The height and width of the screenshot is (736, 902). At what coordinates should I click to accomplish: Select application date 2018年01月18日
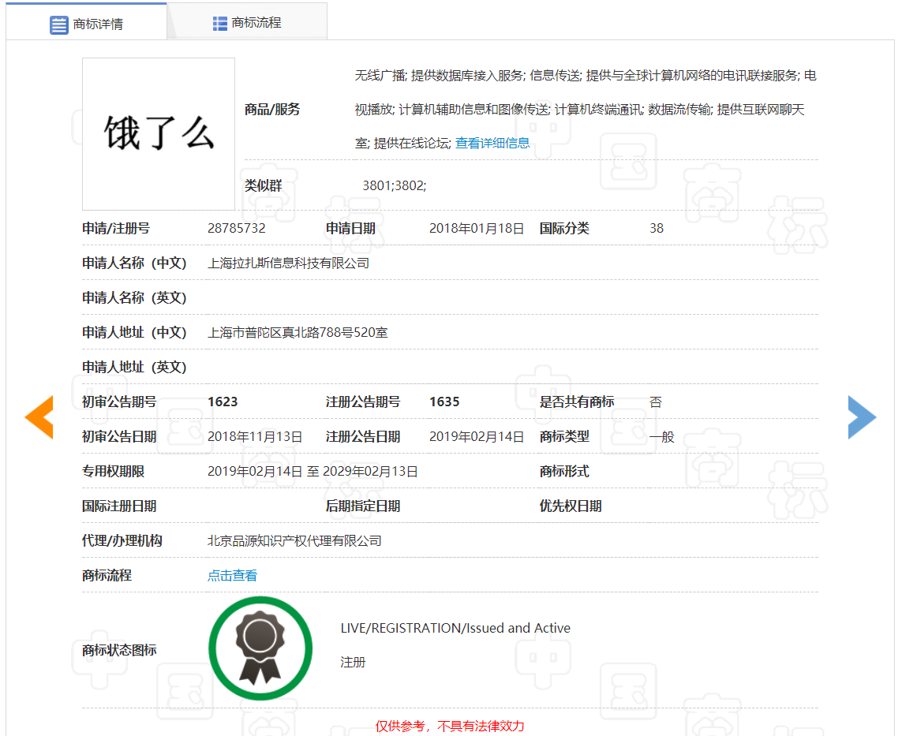coord(477,228)
